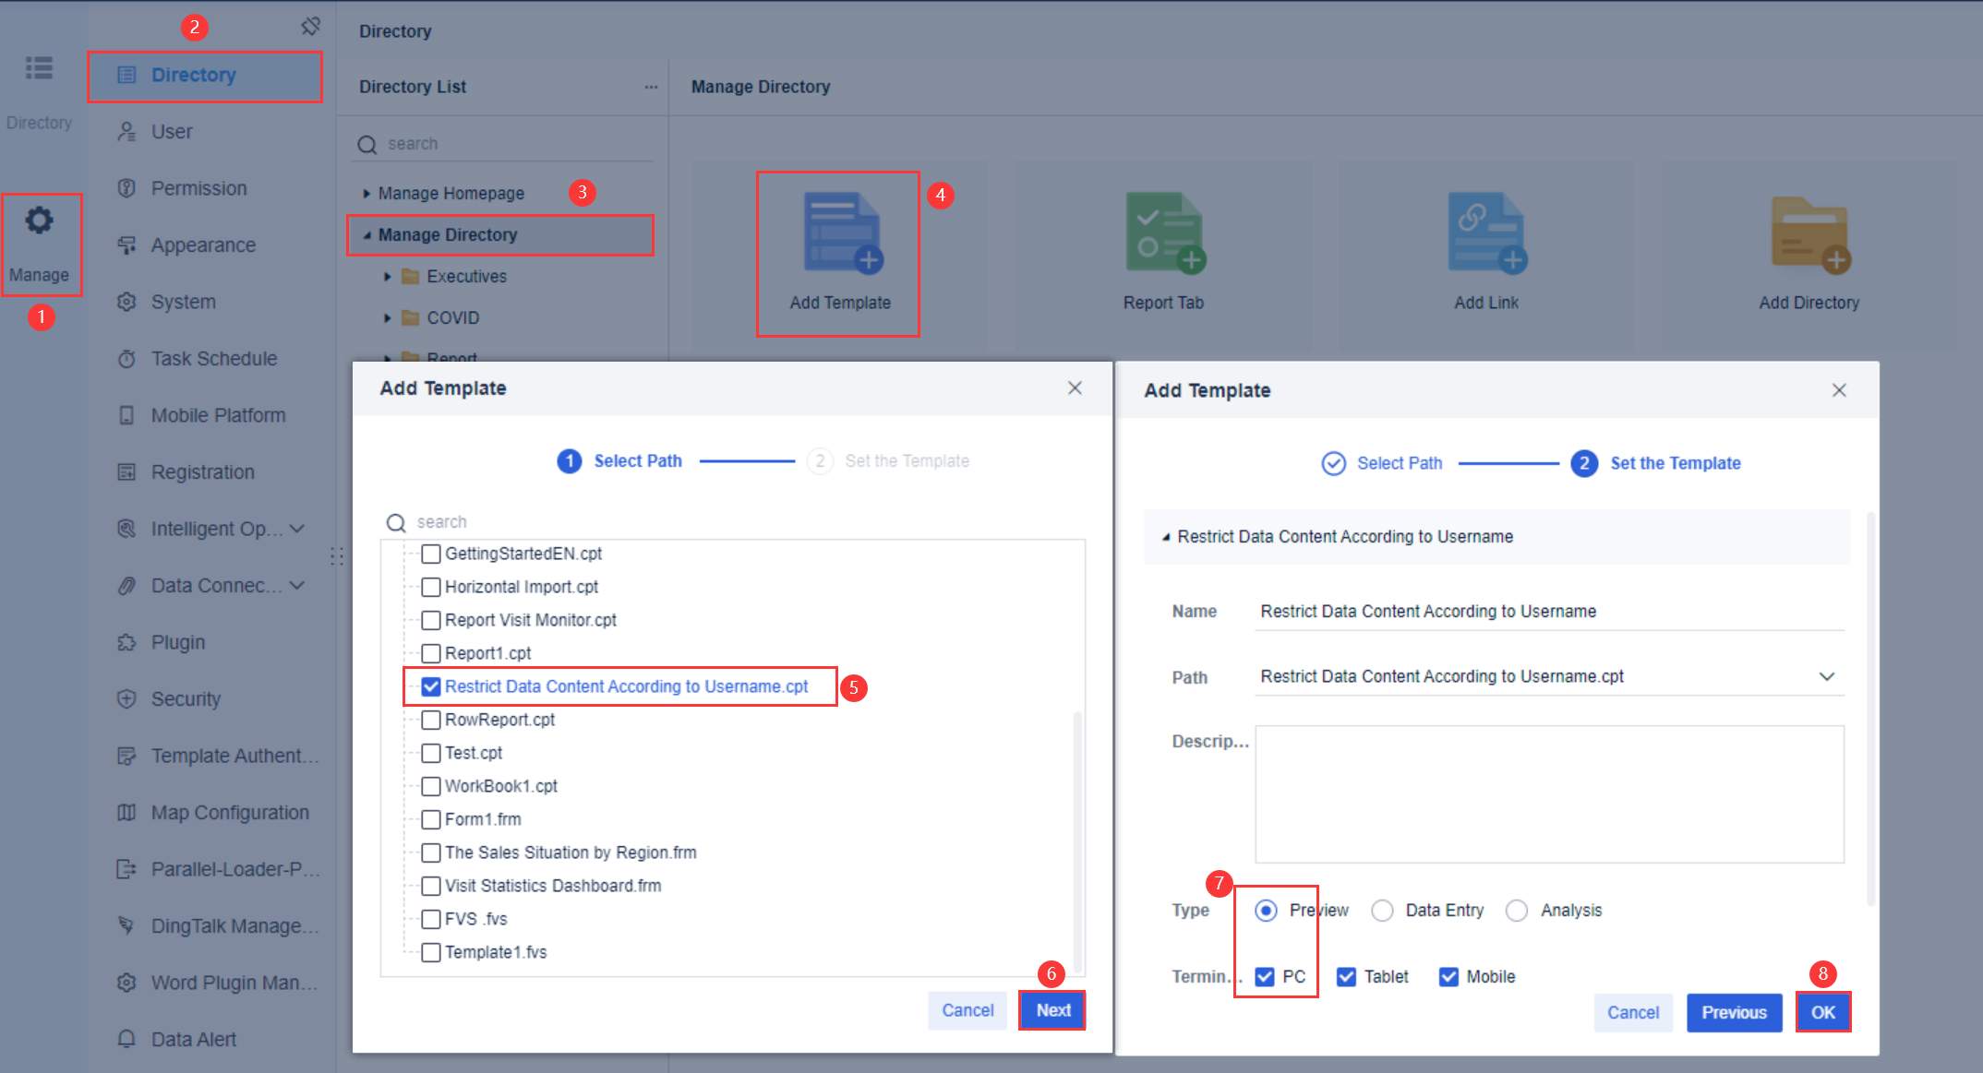Select the Analysis type radio button

pyautogui.click(x=1517, y=911)
